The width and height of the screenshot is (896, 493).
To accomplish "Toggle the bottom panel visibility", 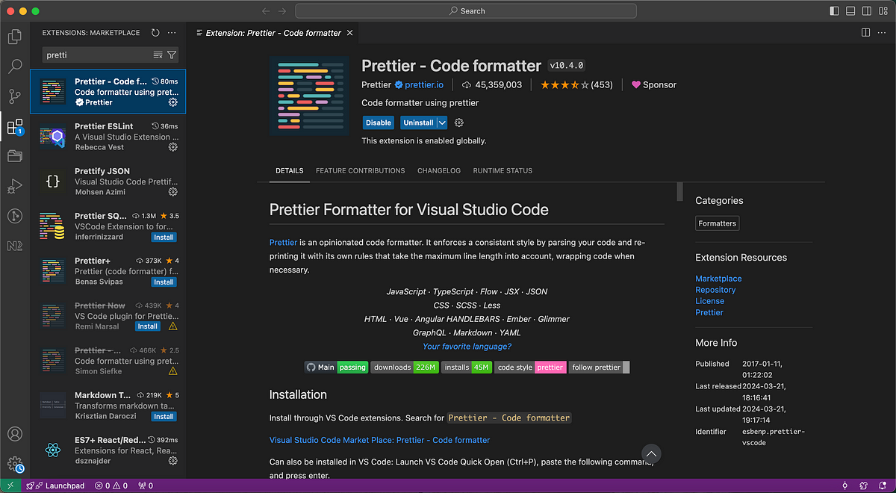I will pos(850,11).
